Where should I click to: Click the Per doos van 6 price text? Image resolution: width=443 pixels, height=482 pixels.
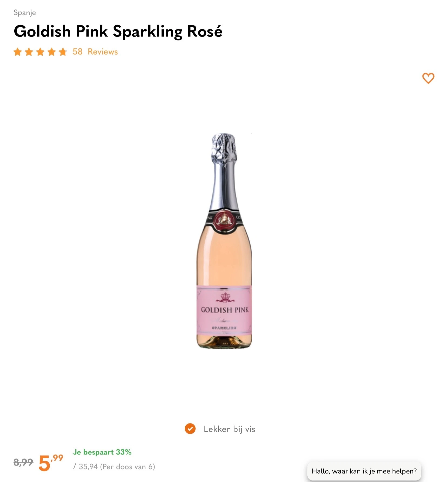(115, 466)
